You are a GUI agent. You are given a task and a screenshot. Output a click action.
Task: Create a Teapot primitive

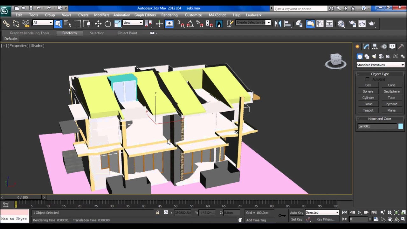coord(368,110)
